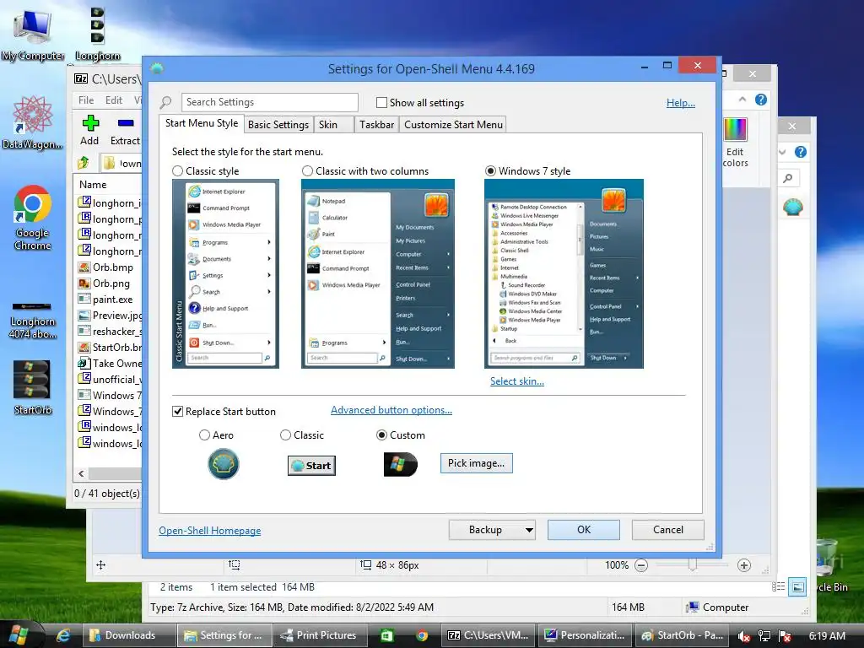Viewport: 864px width, 648px height.
Task: Choose Custom start button style
Action: 381,435
